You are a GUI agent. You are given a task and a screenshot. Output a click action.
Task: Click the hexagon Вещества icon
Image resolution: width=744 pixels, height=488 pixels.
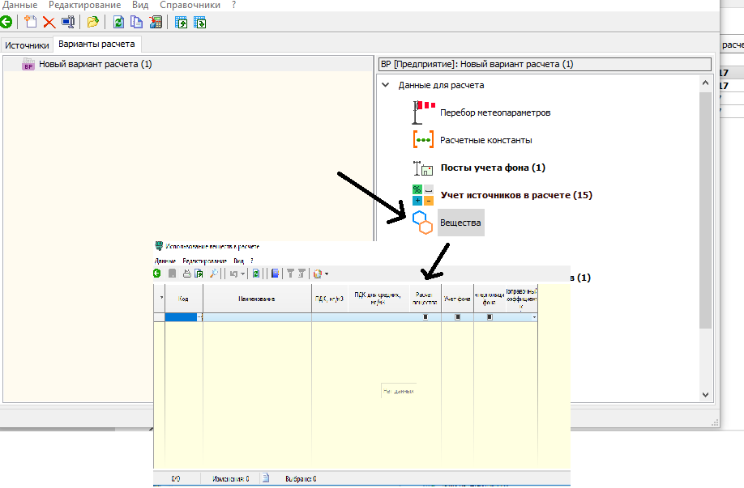point(423,222)
